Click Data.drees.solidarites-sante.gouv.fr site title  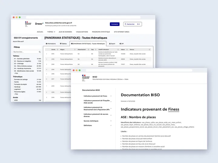coord(59,23)
